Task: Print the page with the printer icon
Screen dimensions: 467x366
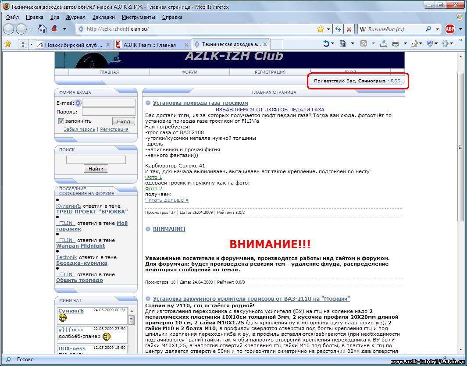Action: tap(396, 44)
